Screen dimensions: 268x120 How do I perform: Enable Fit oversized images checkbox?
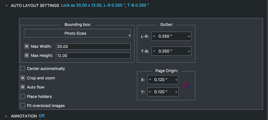[23, 106]
